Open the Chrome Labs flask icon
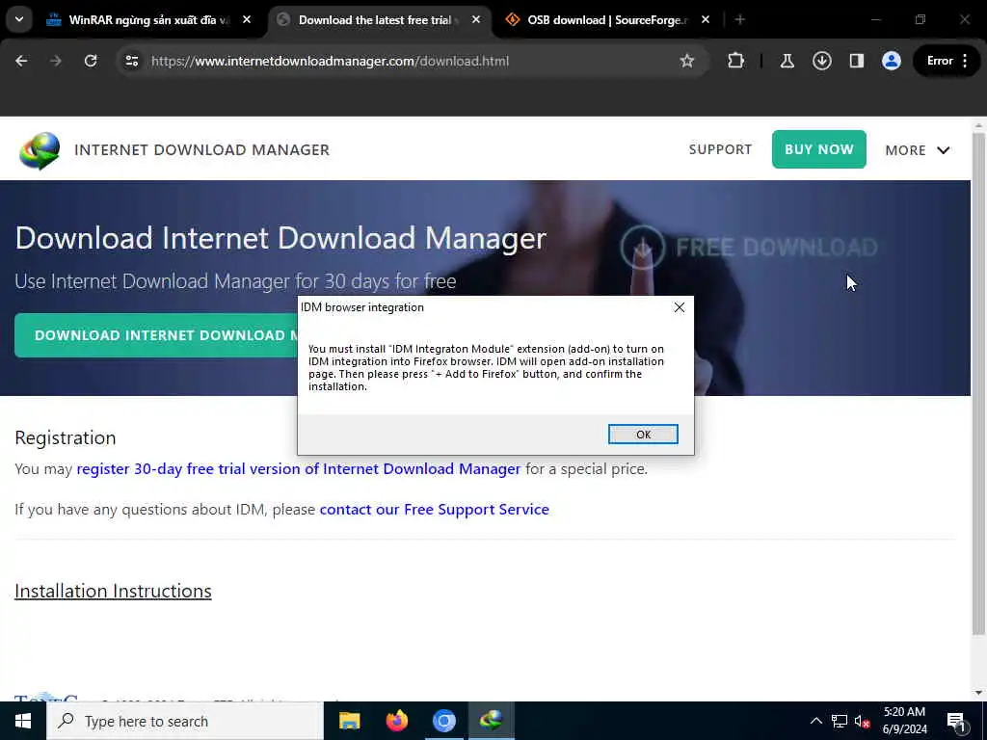Viewport: 987px width, 740px height. (787, 61)
